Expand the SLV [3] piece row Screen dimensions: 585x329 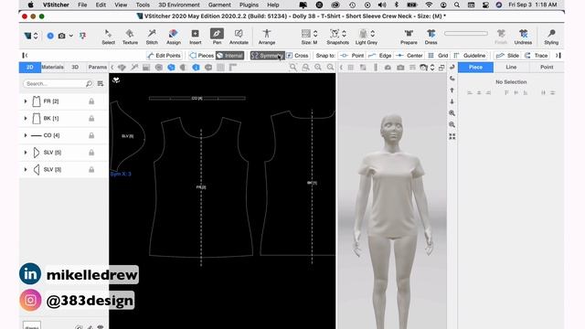(x=26, y=169)
